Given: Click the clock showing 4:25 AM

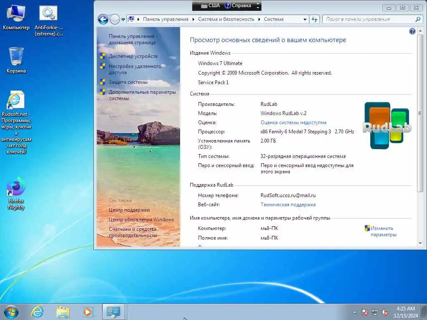Looking at the screenshot, I should (406, 312).
